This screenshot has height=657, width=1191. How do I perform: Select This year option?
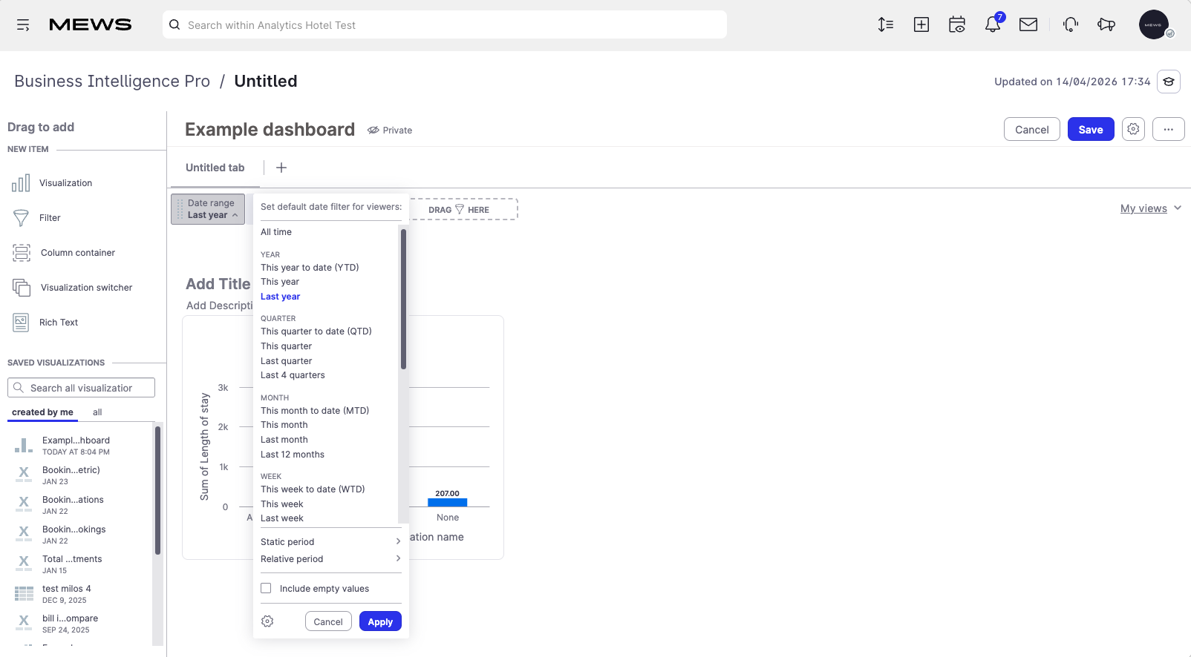tap(280, 282)
